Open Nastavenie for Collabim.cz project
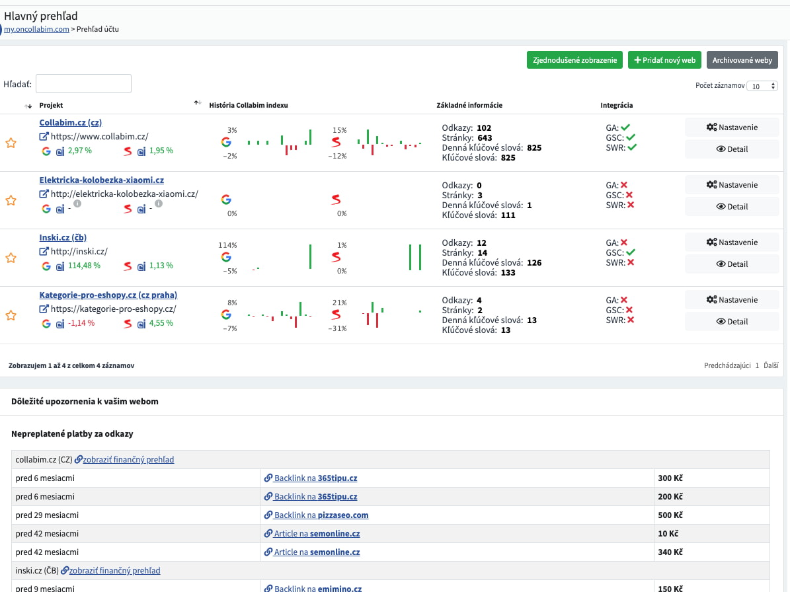This screenshot has height=592, width=790. pyautogui.click(x=732, y=128)
